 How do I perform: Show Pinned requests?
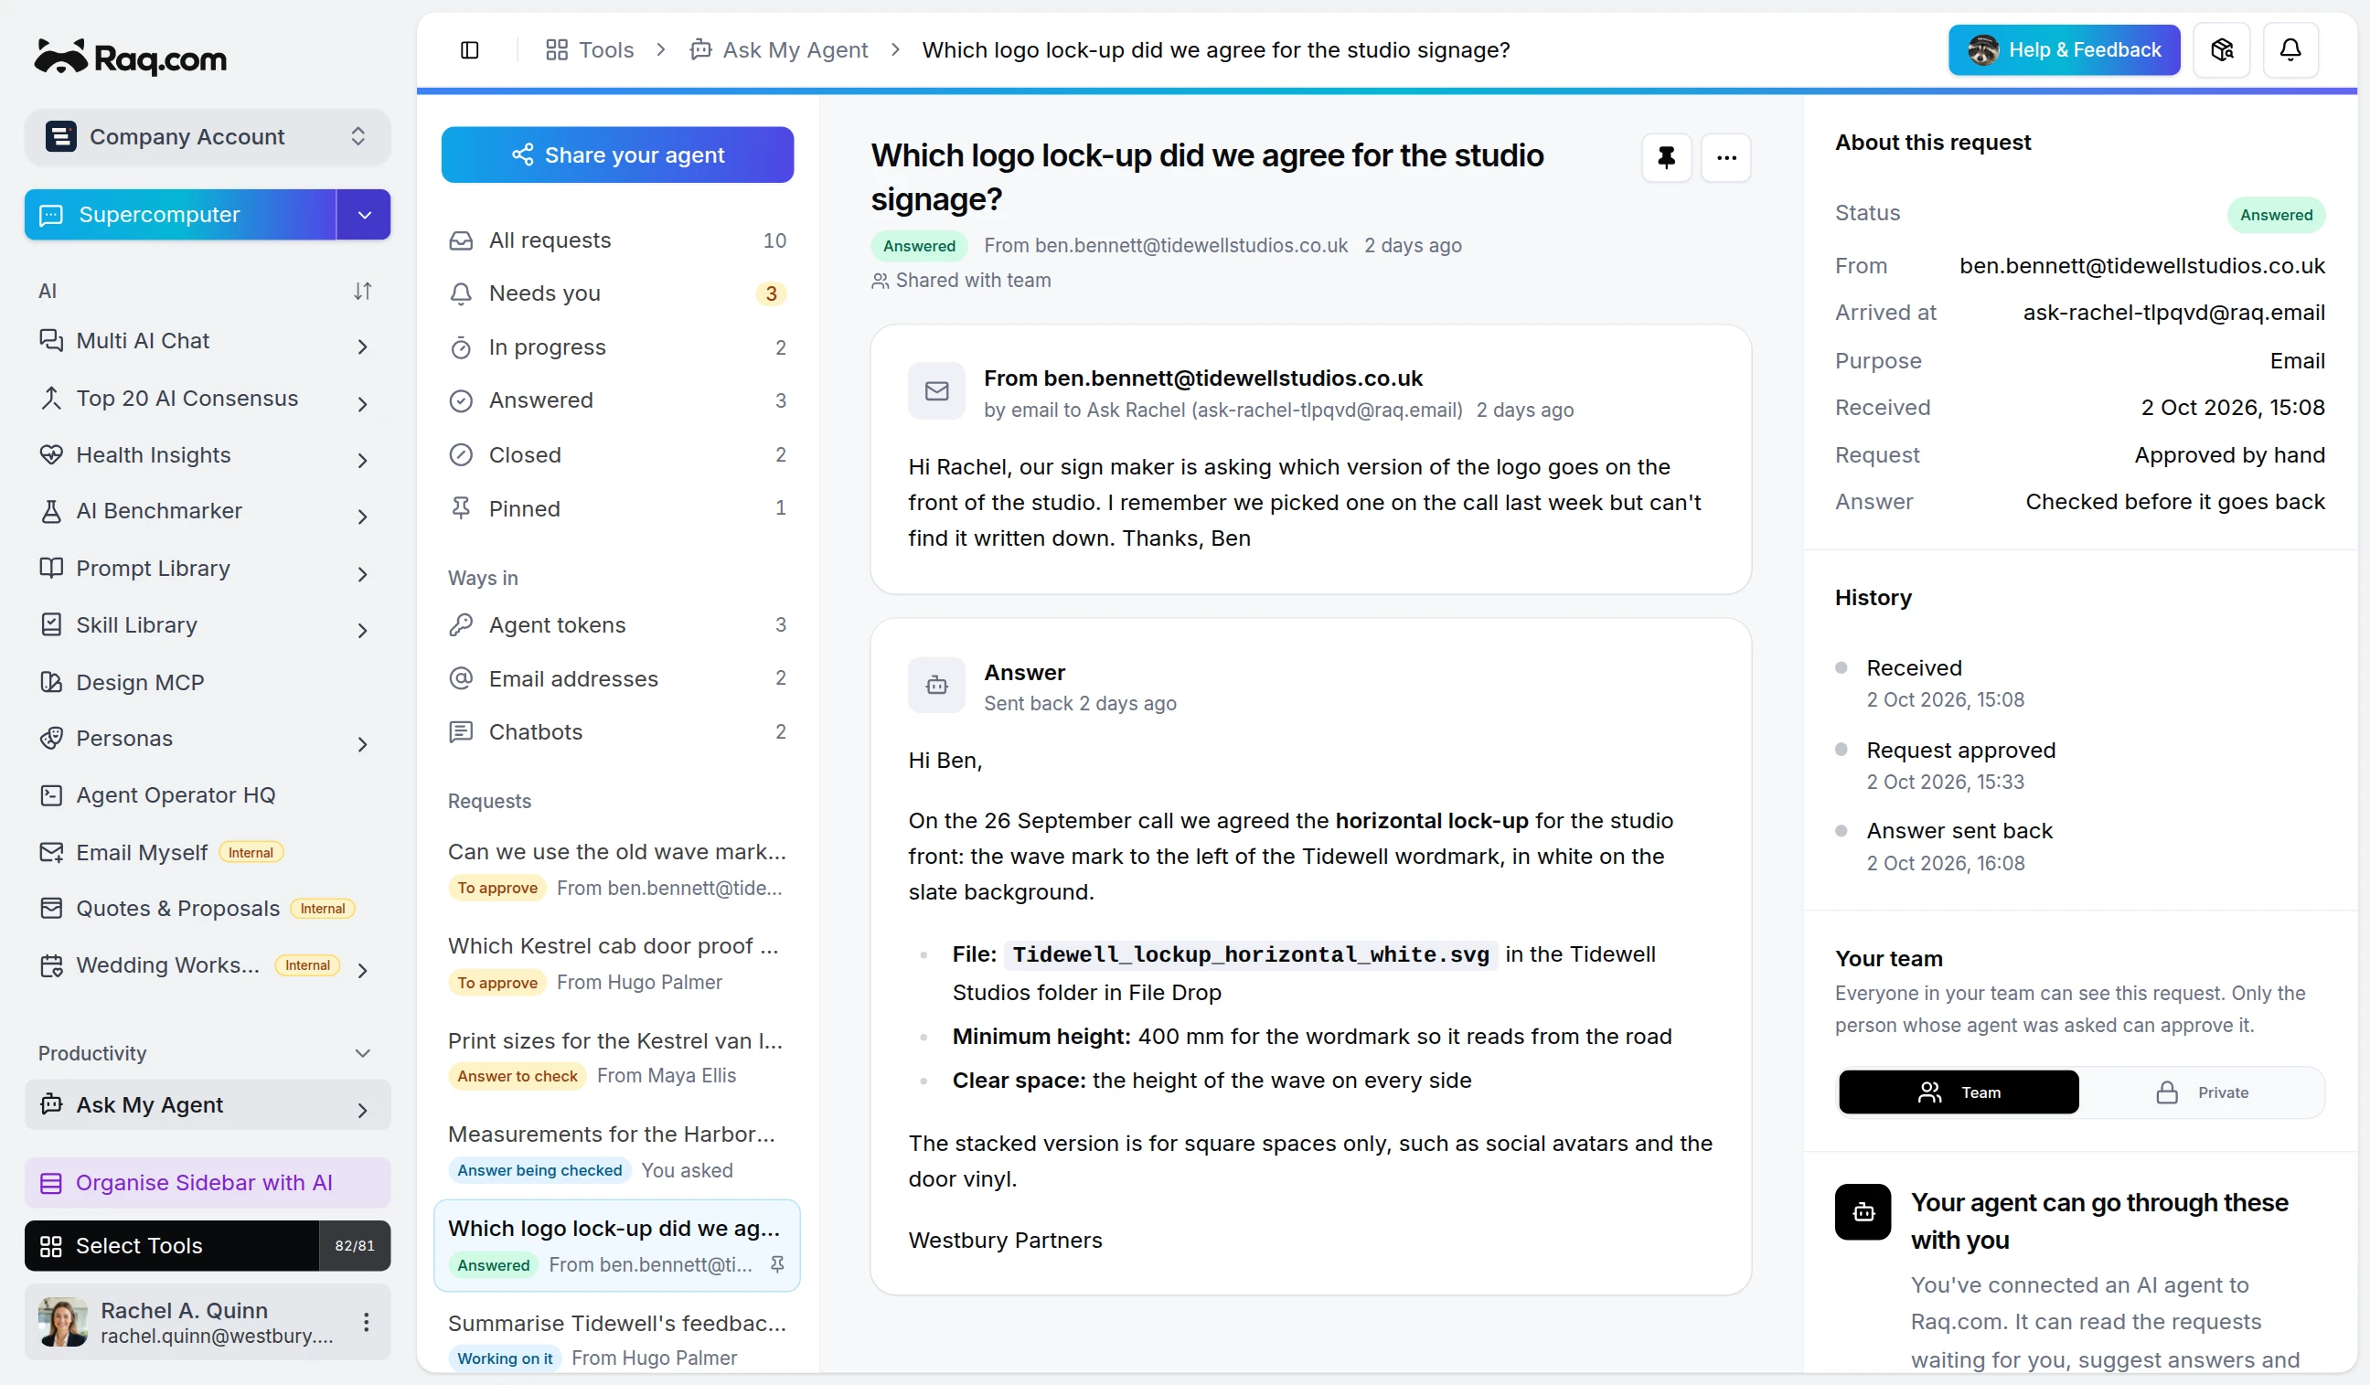coord(617,507)
